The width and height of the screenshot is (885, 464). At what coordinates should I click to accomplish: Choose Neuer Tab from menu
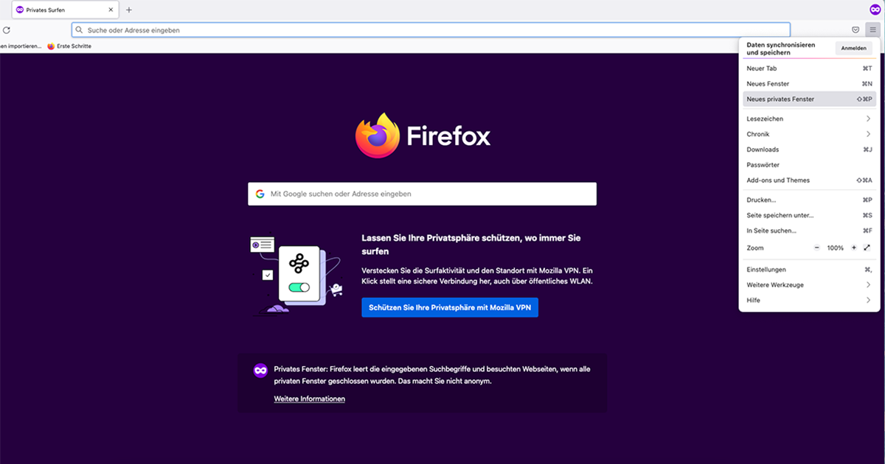click(810, 68)
